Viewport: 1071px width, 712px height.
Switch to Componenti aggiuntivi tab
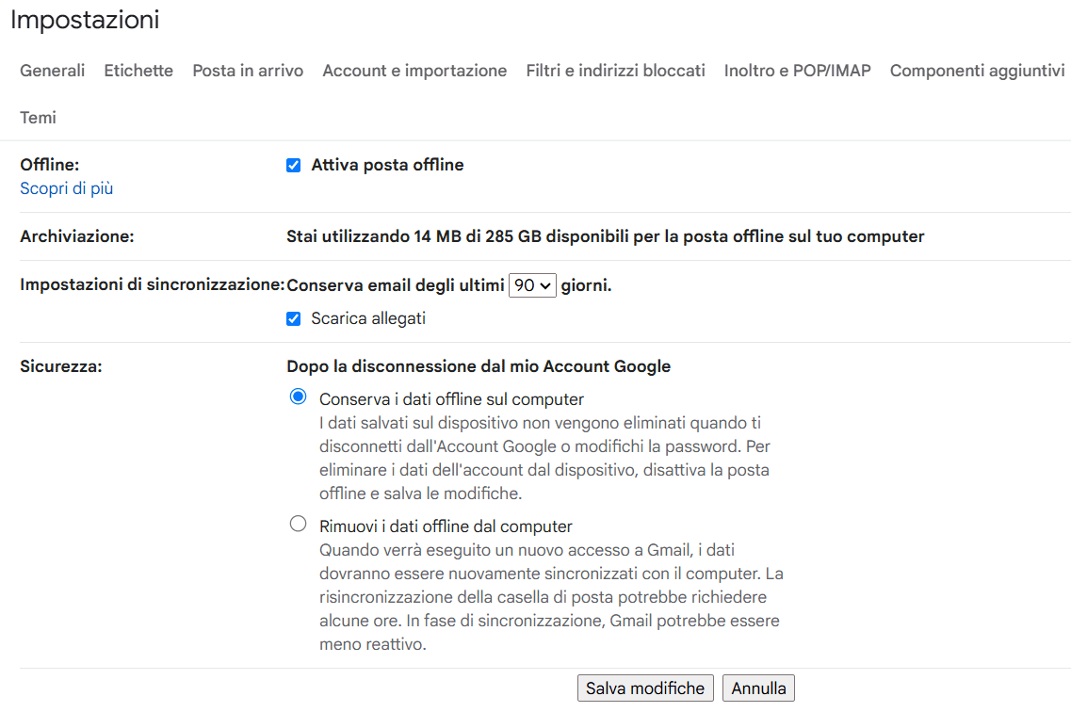click(977, 71)
